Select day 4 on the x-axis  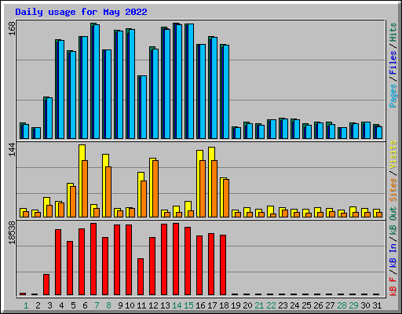click(x=61, y=305)
